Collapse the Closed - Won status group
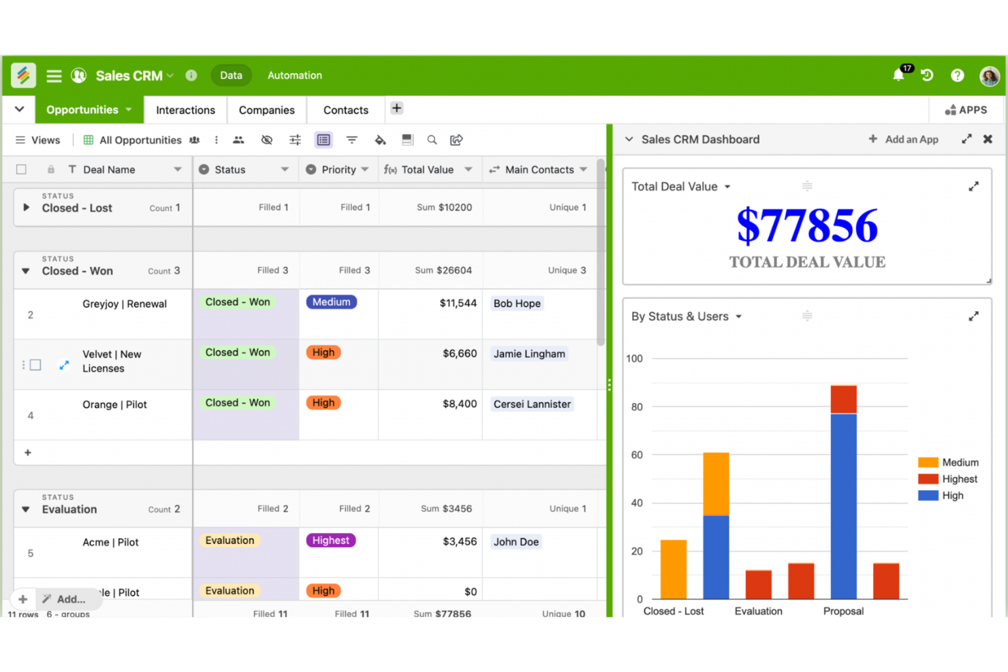 coord(25,270)
